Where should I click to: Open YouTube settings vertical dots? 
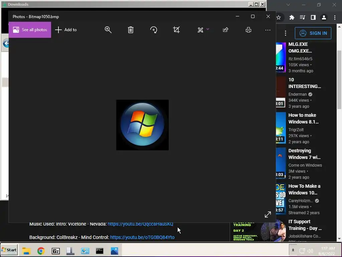286,33
